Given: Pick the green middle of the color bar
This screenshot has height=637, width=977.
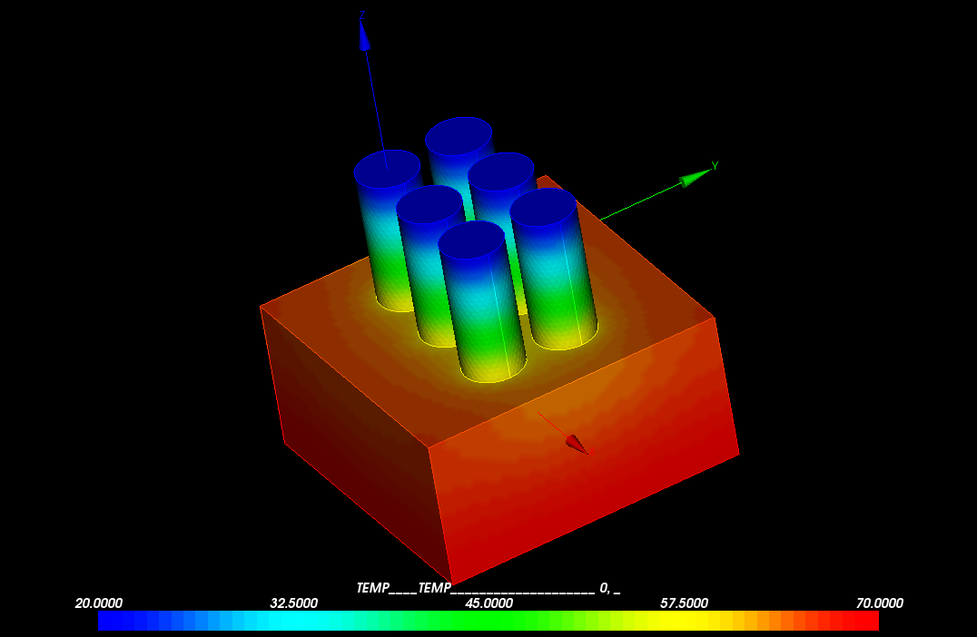Looking at the screenshot, I should point(488,621).
